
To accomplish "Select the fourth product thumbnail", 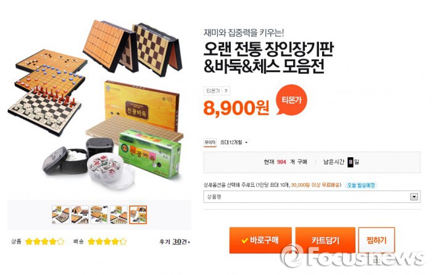I will point(118,215).
